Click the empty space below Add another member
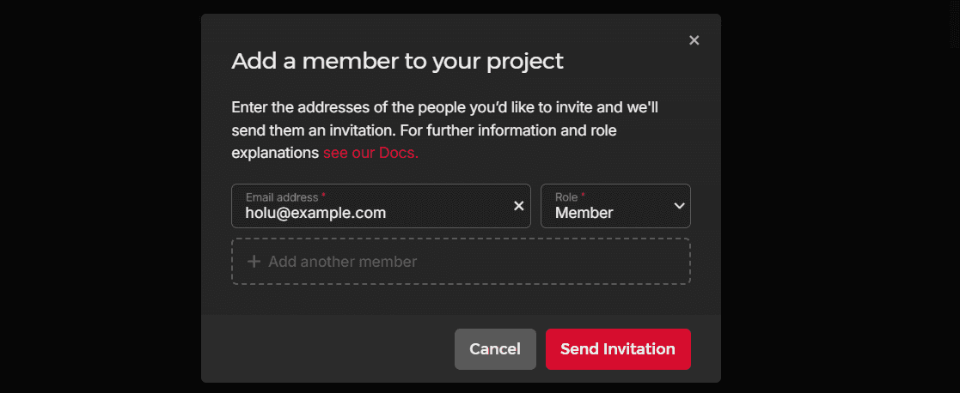Viewport: 960px width, 393px height. (461, 299)
